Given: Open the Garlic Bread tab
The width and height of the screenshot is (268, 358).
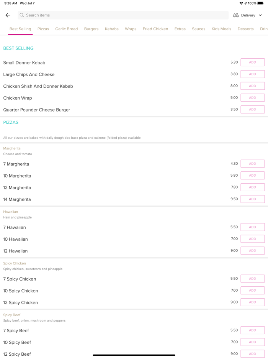Looking at the screenshot, I should pos(66,29).
